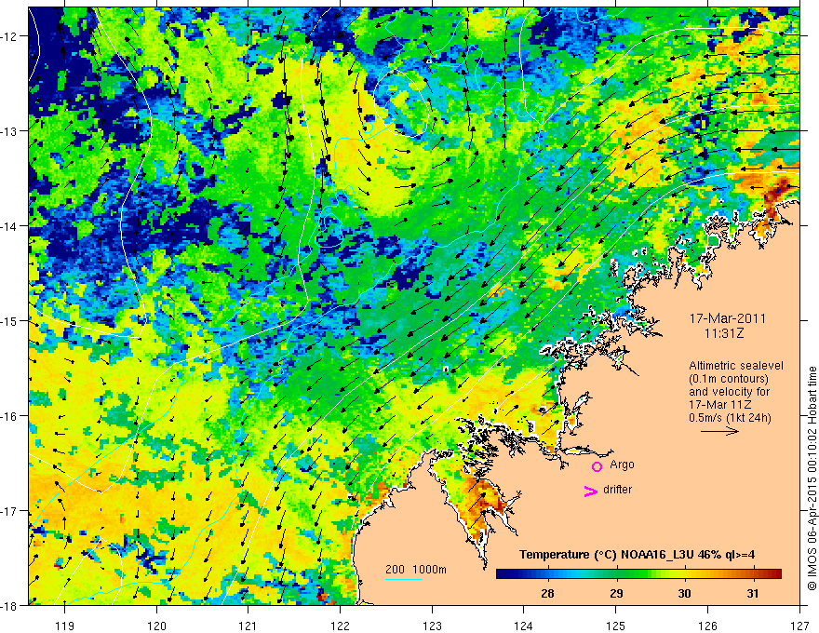Click the 'Temperature (°C) NOAA16_L3U 46% ql>=4' title
This screenshot has height=633, width=819.
637,555
